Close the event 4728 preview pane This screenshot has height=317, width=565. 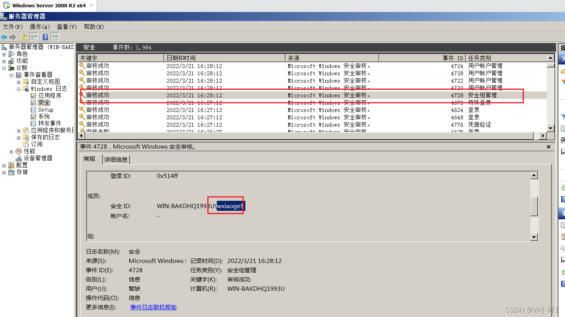(x=548, y=147)
